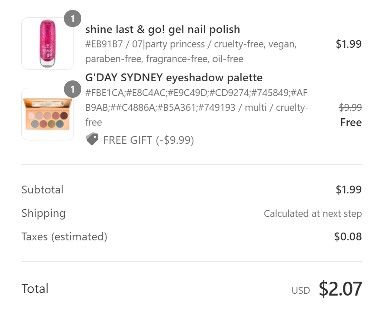Click the estimated tax amount $0.08

348,236
